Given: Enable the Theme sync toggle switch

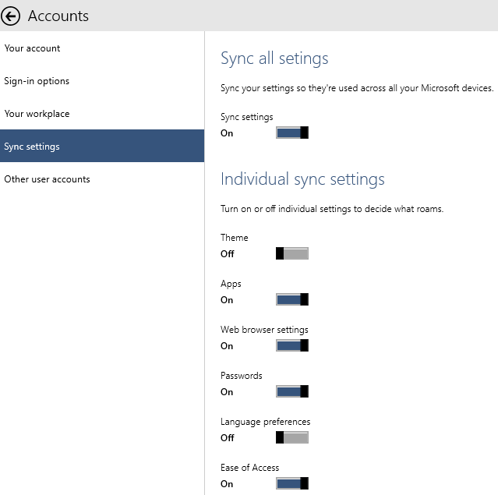Looking at the screenshot, I should [x=292, y=253].
